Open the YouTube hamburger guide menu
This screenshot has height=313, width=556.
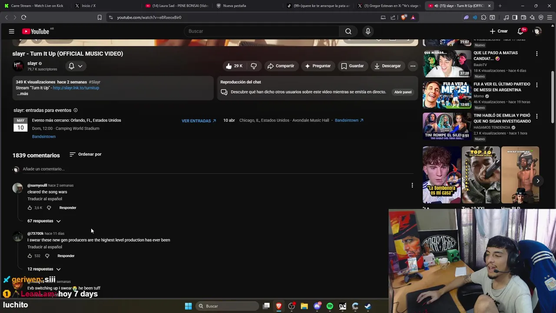pyautogui.click(x=12, y=31)
